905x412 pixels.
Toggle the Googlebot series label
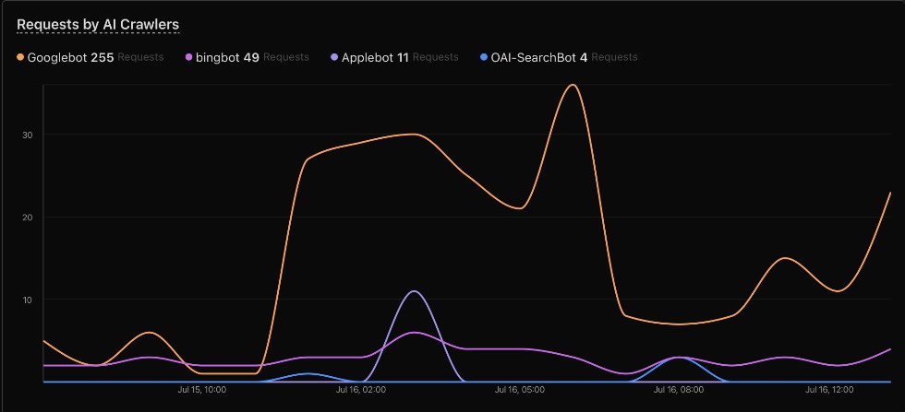pos(57,57)
